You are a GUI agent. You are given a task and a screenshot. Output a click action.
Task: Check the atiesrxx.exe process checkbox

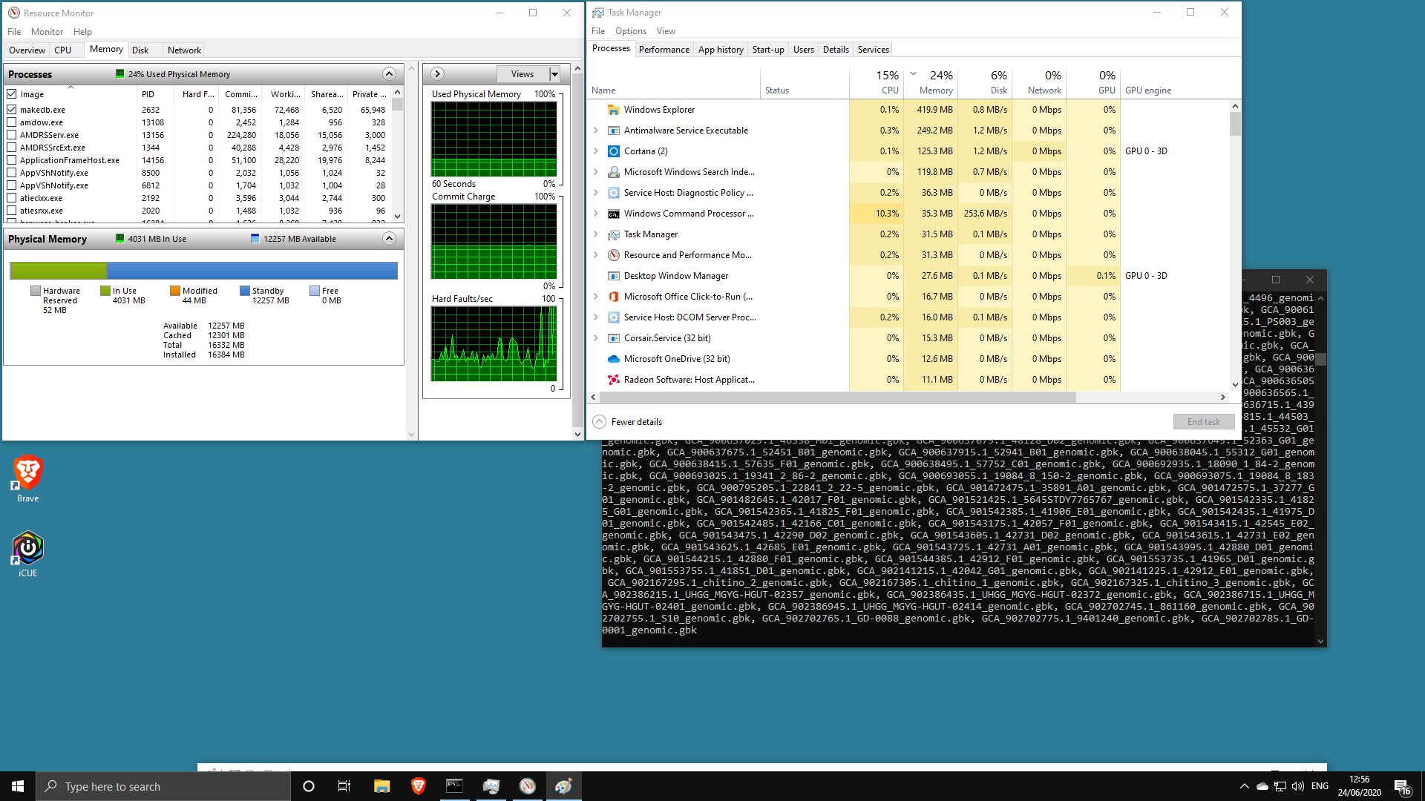click(x=12, y=211)
